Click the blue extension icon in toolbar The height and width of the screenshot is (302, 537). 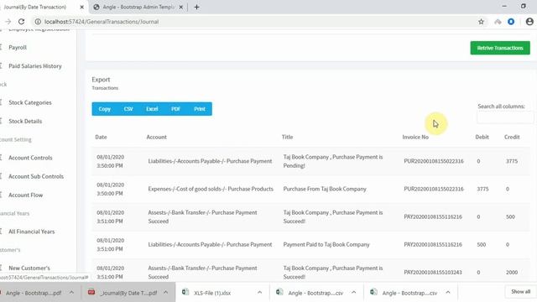pos(511,22)
